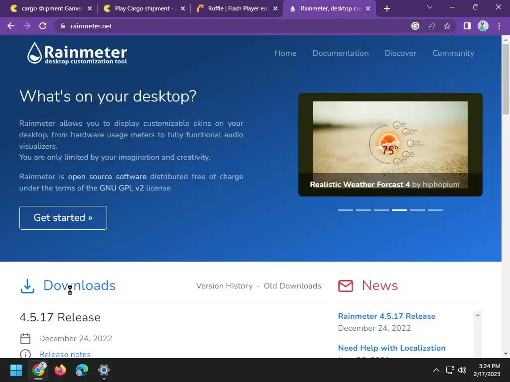Click the page vertical scrollbar thumb
The width and height of the screenshot is (510, 382).
[506, 79]
